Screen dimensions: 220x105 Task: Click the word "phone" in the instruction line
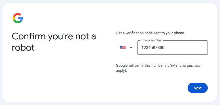click(179, 33)
